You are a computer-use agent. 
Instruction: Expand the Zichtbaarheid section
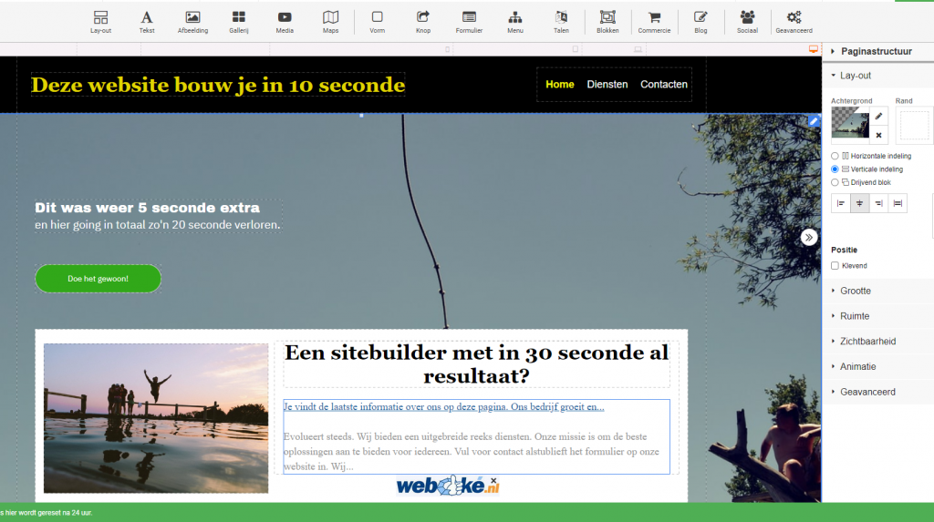click(x=867, y=342)
